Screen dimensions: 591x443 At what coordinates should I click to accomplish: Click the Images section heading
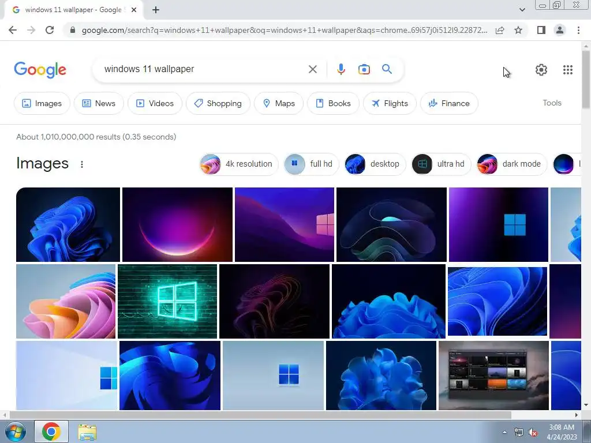[x=42, y=163]
